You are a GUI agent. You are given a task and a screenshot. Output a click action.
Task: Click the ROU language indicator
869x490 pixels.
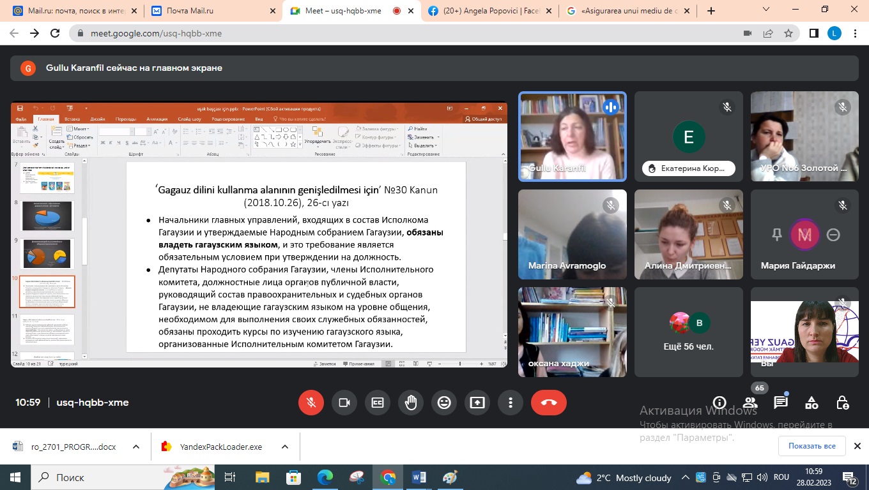pyautogui.click(x=781, y=477)
